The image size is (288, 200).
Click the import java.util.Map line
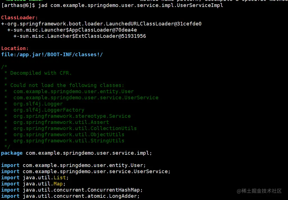(x=33, y=184)
